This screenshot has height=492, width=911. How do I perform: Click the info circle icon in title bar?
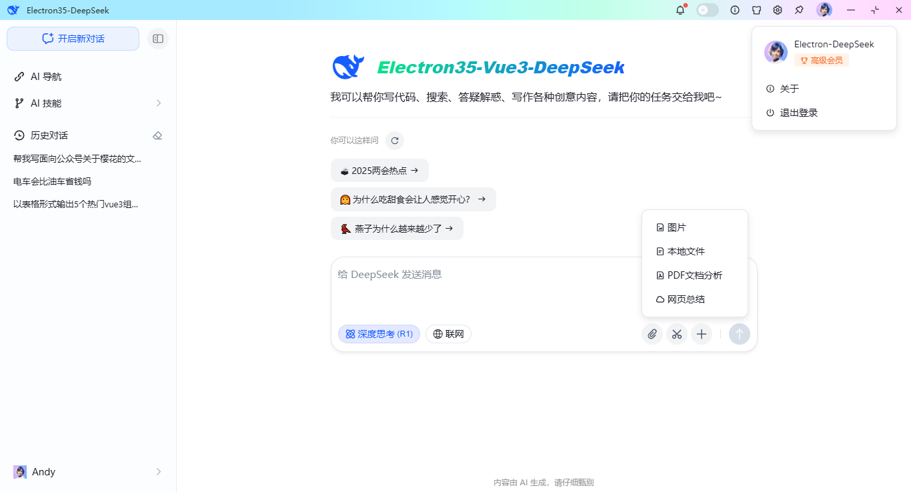pyautogui.click(x=735, y=10)
